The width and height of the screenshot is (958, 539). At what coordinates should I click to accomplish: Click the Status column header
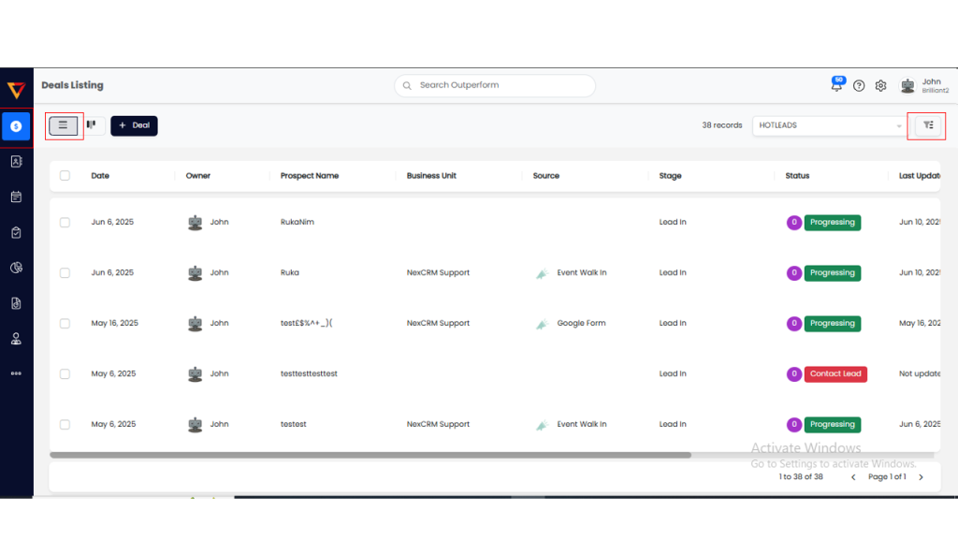pyautogui.click(x=797, y=176)
